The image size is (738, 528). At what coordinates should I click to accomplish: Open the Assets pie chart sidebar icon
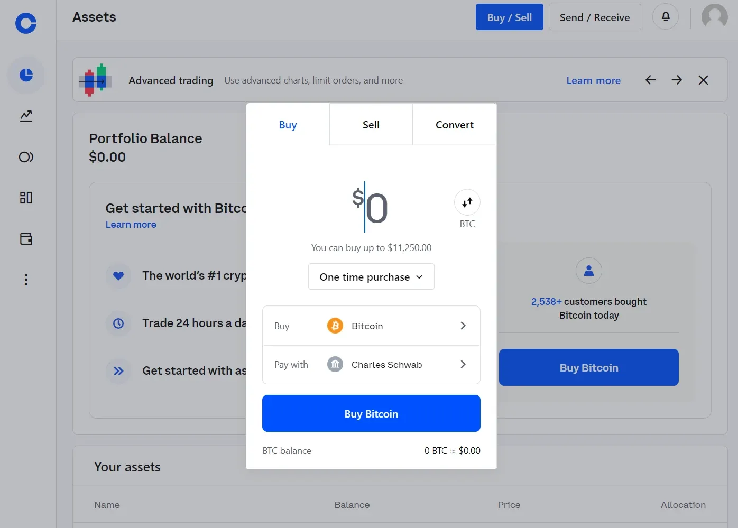(x=26, y=75)
